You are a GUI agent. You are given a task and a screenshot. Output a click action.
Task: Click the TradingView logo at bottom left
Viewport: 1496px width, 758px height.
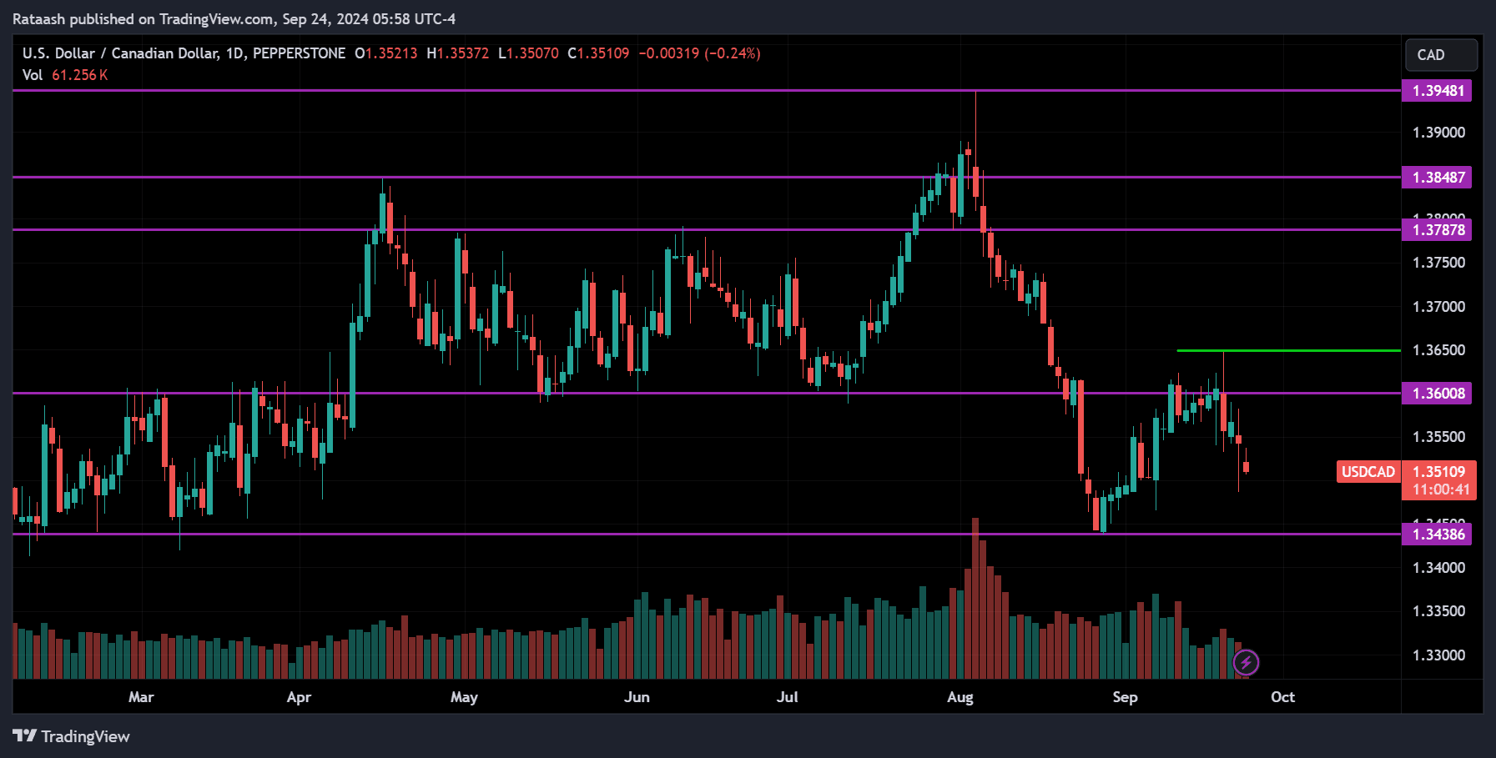click(71, 736)
